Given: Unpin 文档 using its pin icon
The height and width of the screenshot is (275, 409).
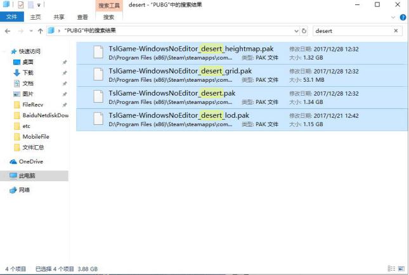Looking at the screenshot, I should (x=65, y=84).
